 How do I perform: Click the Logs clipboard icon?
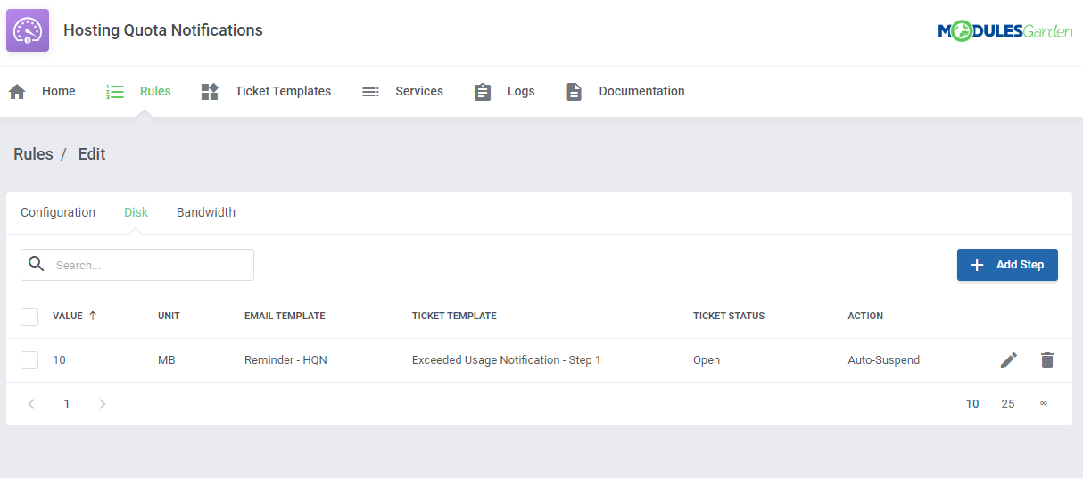[483, 92]
